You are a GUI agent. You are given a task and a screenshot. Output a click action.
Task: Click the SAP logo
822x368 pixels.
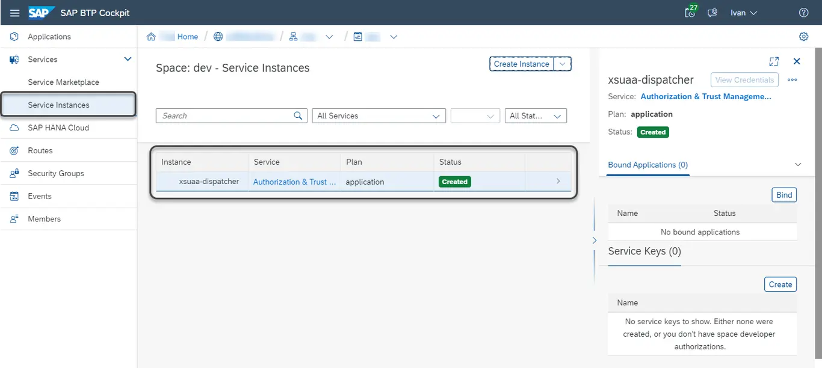click(42, 13)
